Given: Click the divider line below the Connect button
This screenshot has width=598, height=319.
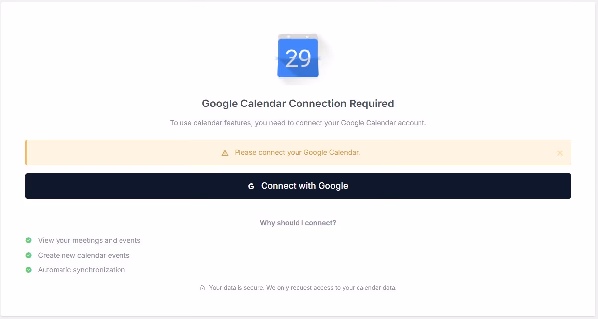Looking at the screenshot, I should (298, 211).
